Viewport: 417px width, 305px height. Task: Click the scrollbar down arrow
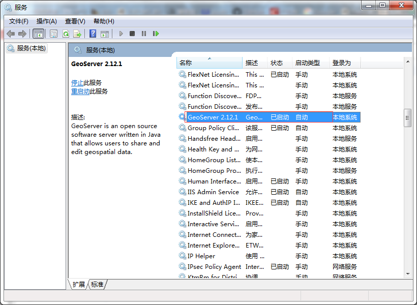[x=408, y=274]
